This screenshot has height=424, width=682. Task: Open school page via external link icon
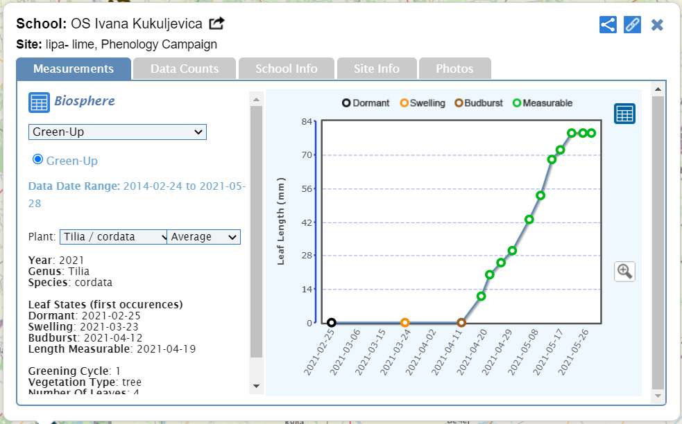tap(217, 24)
